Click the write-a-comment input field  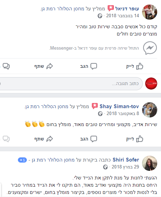(71, 84)
